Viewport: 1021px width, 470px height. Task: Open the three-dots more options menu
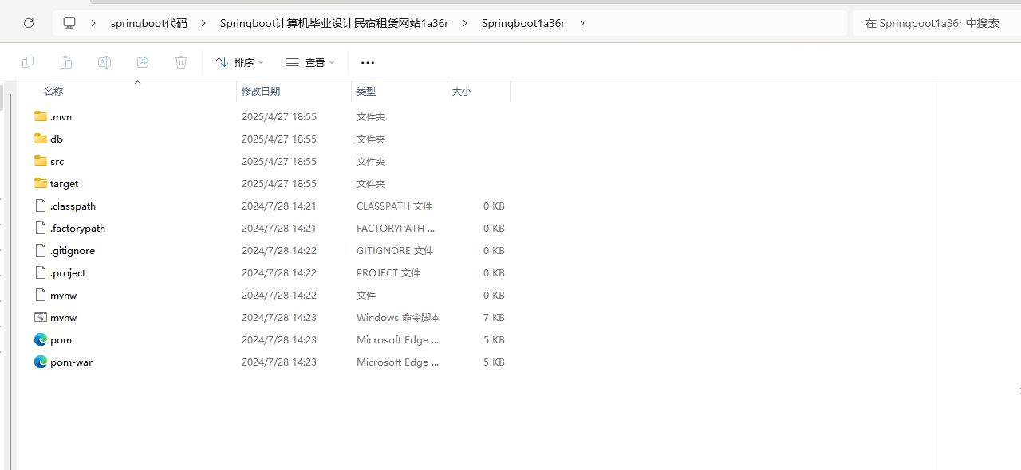pos(367,62)
